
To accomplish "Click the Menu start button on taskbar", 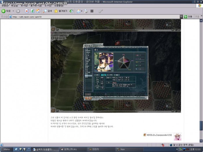I will (6, 149).
